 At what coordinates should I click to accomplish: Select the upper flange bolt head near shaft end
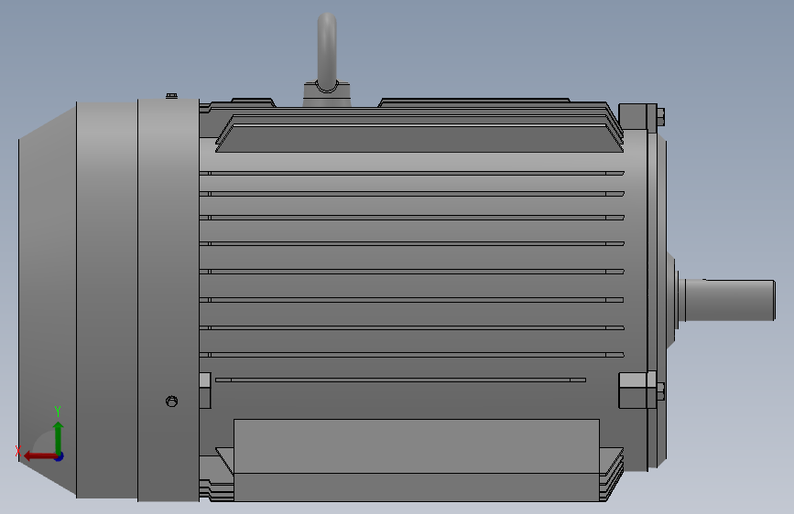(x=661, y=117)
